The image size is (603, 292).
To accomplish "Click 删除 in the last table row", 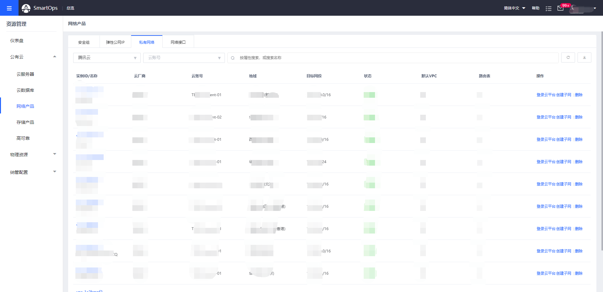I will coord(579,273).
